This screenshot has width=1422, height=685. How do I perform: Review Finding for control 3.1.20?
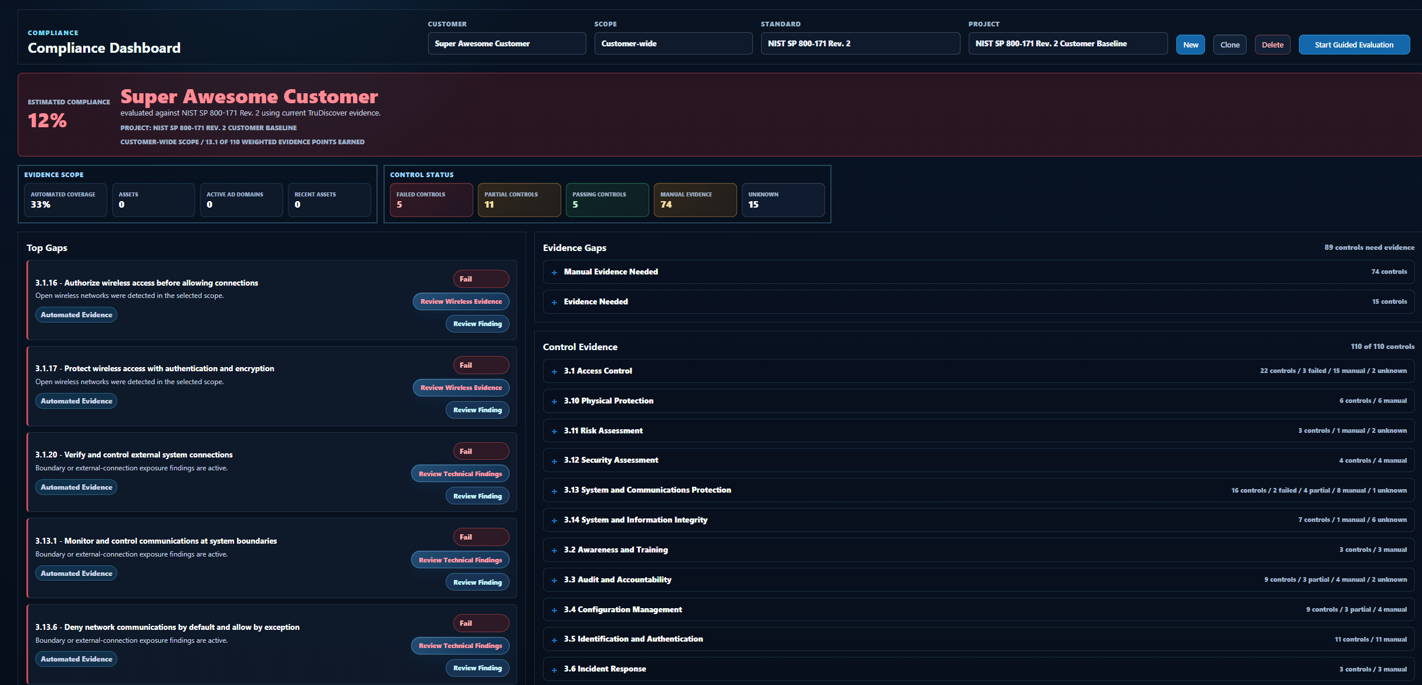[x=477, y=496]
